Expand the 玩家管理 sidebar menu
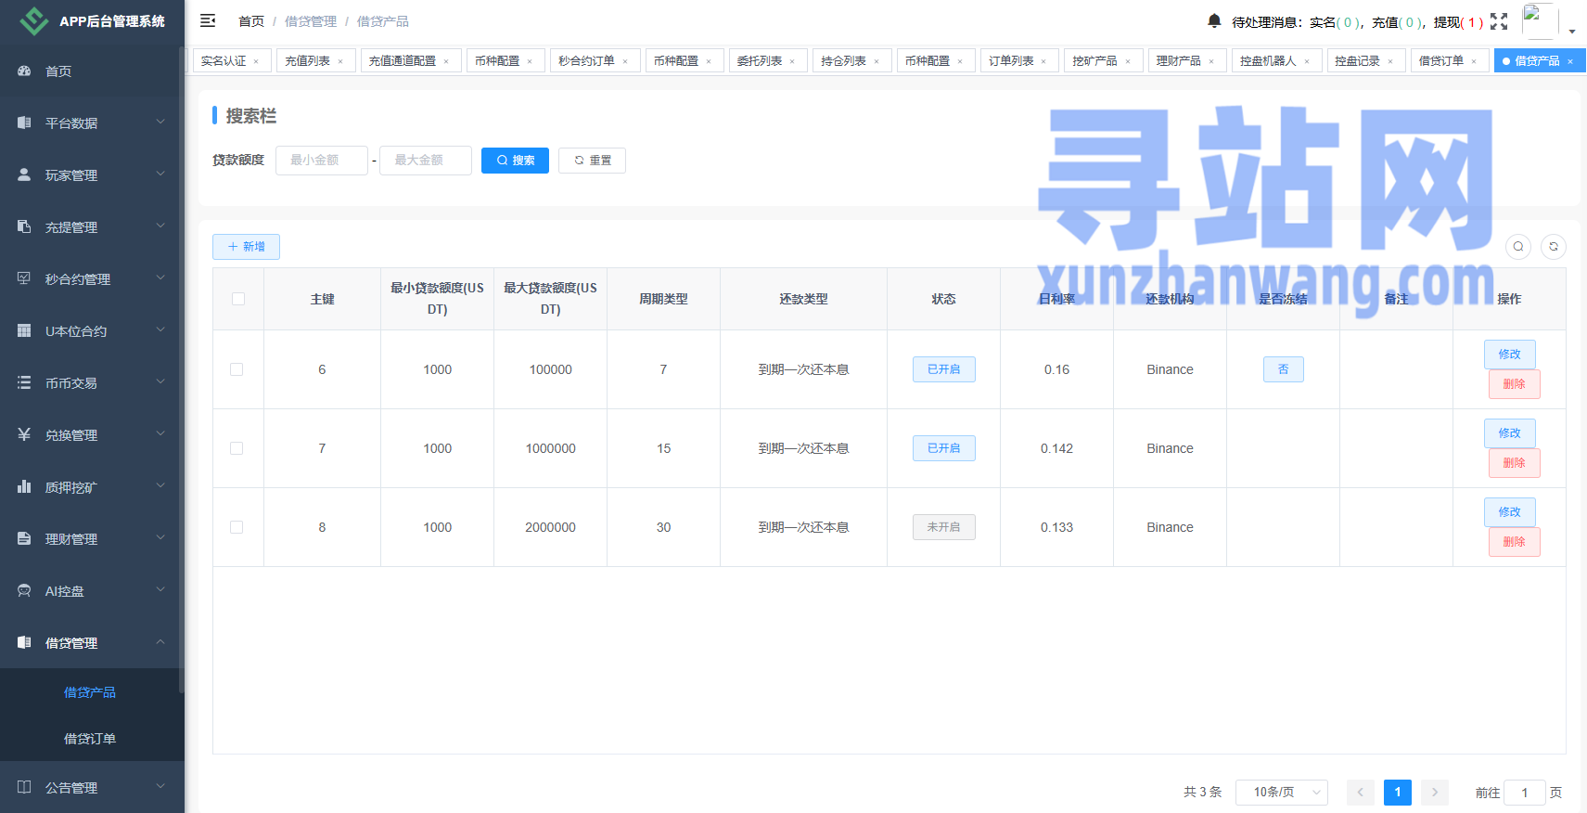Image resolution: width=1587 pixels, height=813 pixels. (91, 174)
